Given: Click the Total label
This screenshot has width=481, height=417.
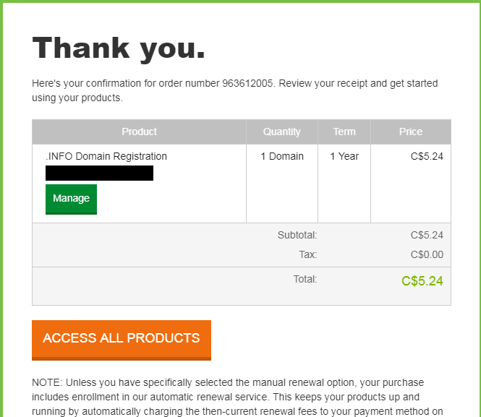Looking at the screenshot, I should (x=305, y=279).
